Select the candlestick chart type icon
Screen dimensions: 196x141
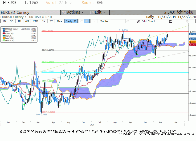point(87,21)
